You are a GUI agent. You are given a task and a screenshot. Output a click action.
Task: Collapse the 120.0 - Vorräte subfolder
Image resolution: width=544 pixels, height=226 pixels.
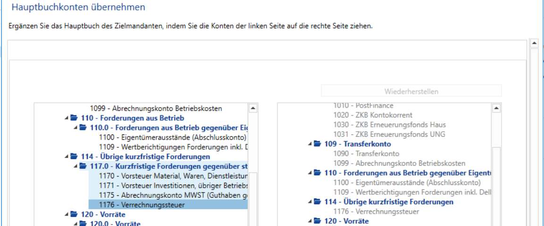[75, 224]
